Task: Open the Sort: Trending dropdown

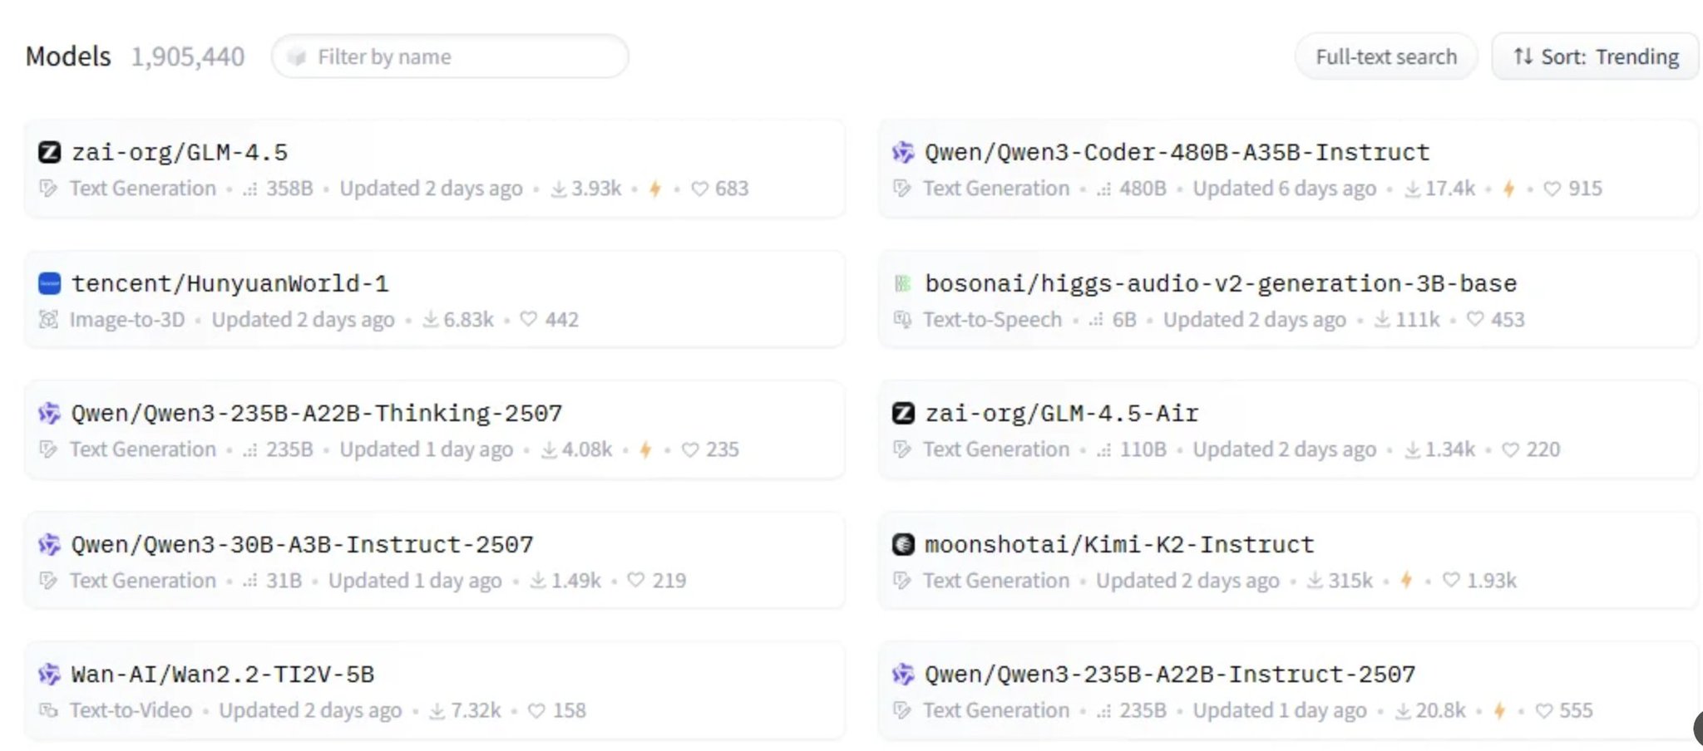Action: [1596, 56]
